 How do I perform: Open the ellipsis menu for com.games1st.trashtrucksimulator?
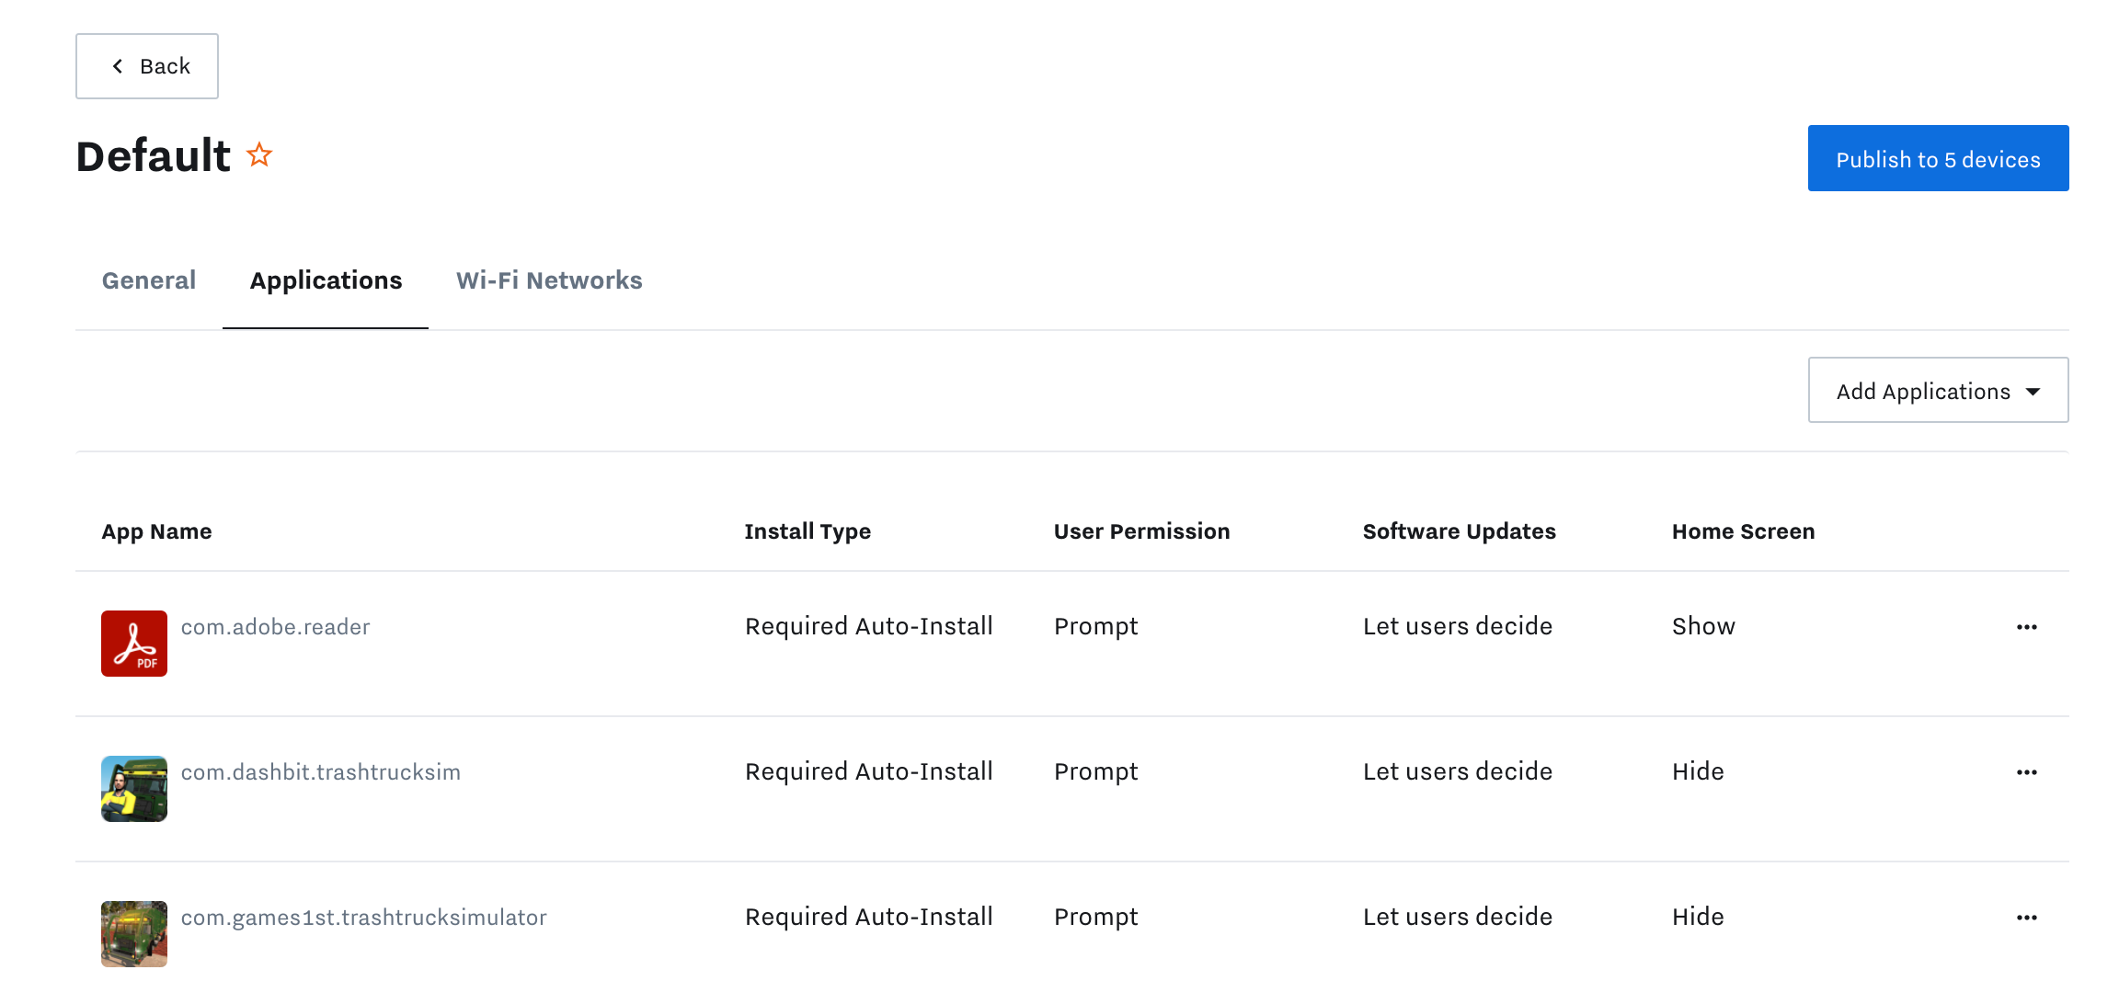tap(2027, 917)
